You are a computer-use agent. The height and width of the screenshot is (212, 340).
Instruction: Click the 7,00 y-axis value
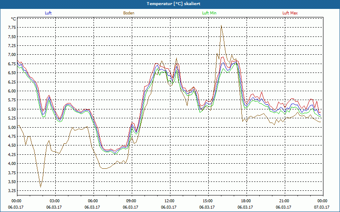[12, 55]
